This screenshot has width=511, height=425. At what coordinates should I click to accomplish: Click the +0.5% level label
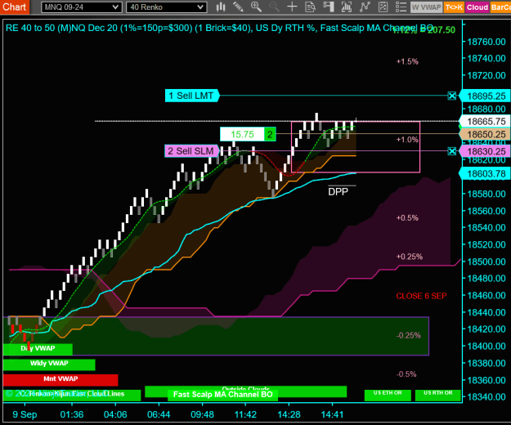click(x=407, y=217)
